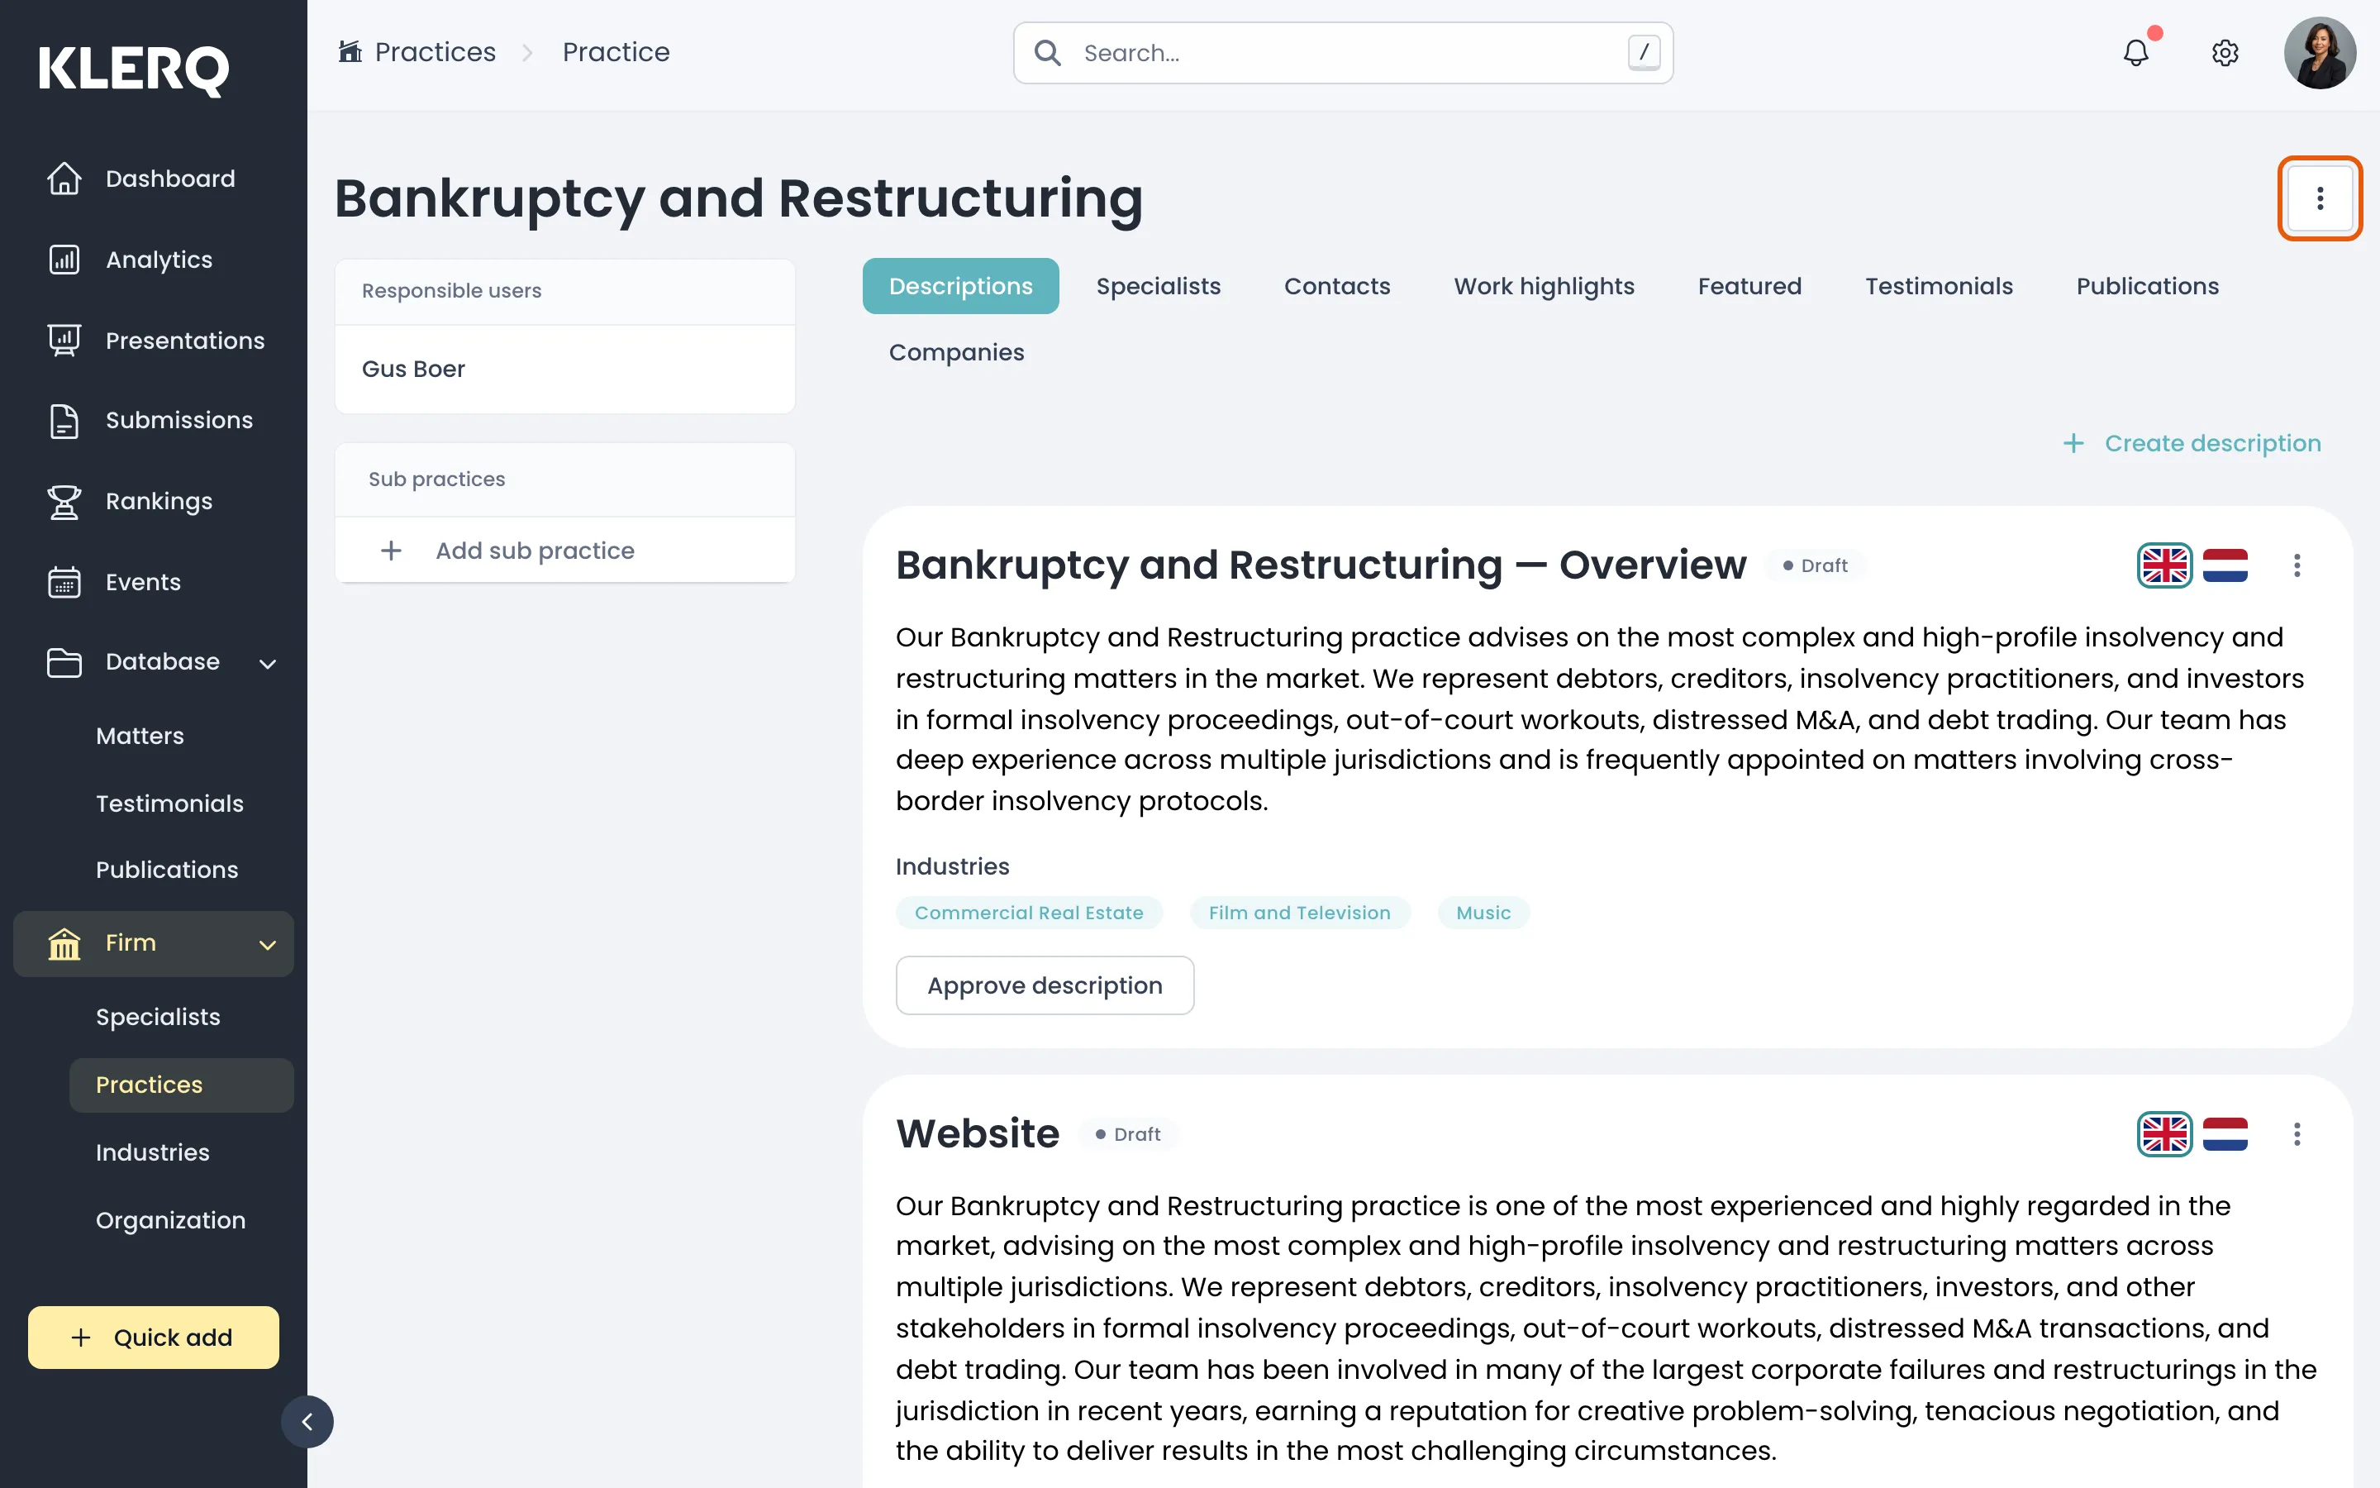Open the Dashboard home icon
2380x1488 pixels.
[x=64, y=178]
